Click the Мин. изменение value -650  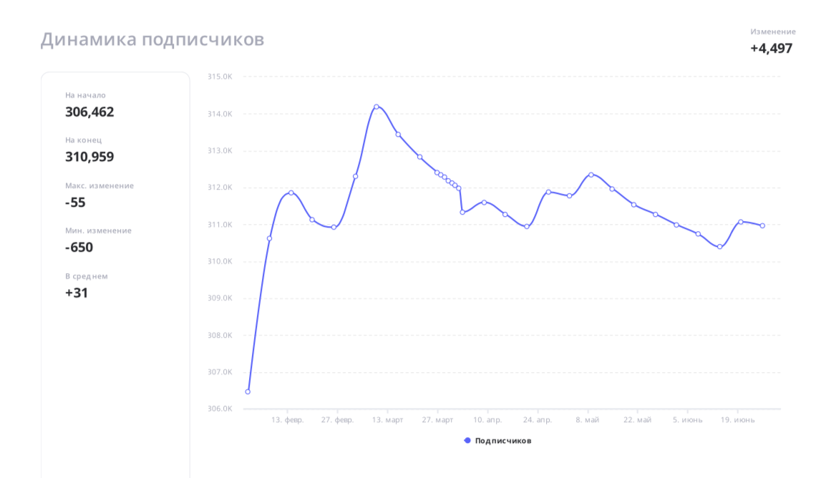pos(79,248)
